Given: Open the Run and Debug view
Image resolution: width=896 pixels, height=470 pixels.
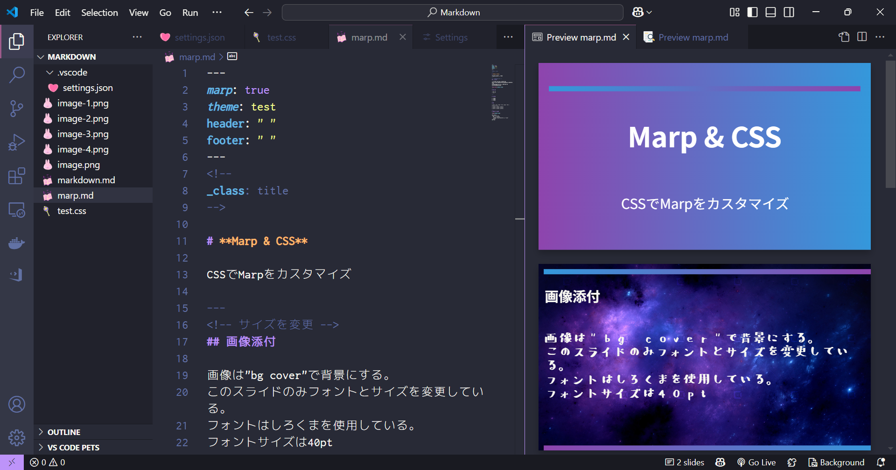Looking at the screenshot, I should tap(17, 142).
